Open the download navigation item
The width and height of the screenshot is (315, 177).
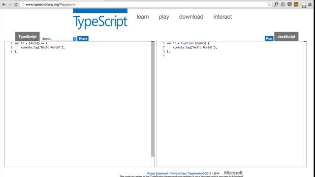click(191, 17)
